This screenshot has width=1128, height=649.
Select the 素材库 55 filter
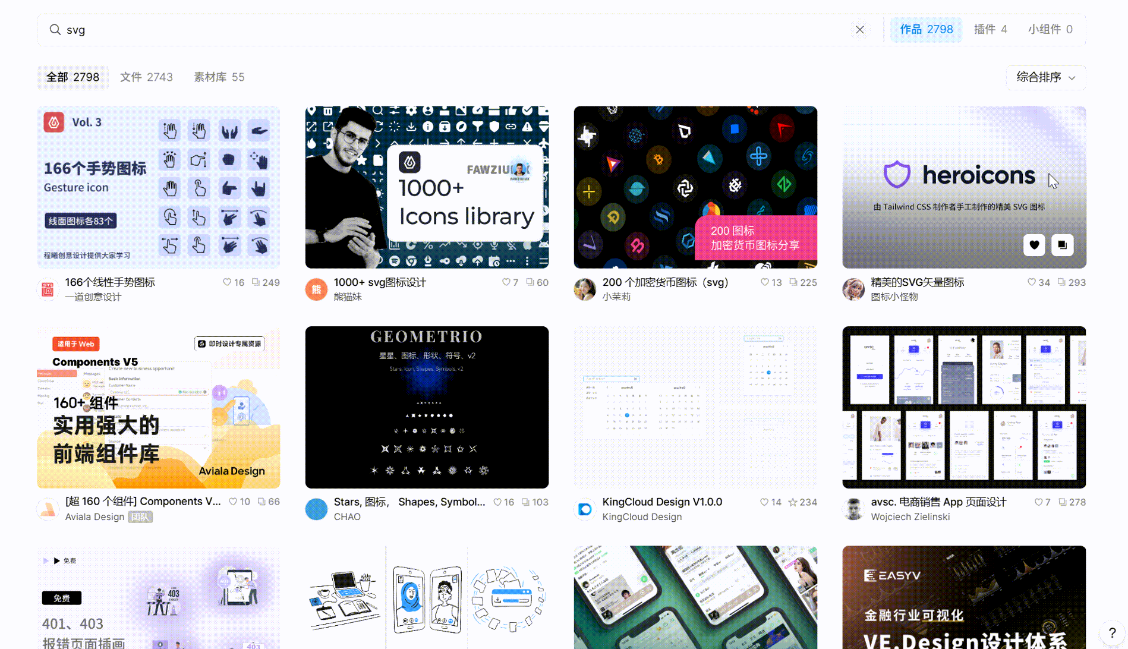(219, 77)
